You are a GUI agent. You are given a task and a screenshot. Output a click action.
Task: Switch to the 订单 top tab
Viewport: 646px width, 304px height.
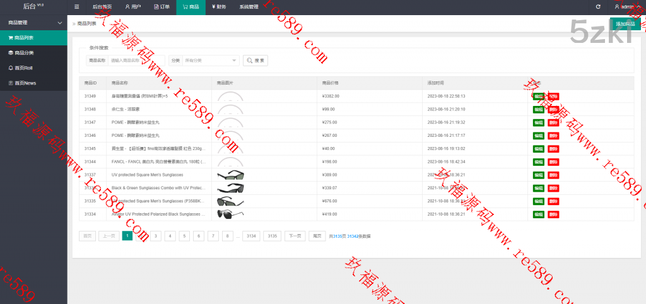point(161,7)
